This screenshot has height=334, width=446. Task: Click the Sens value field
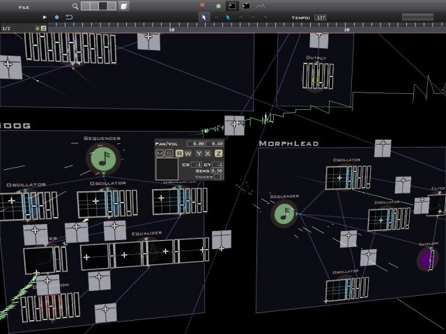[217, 170]
